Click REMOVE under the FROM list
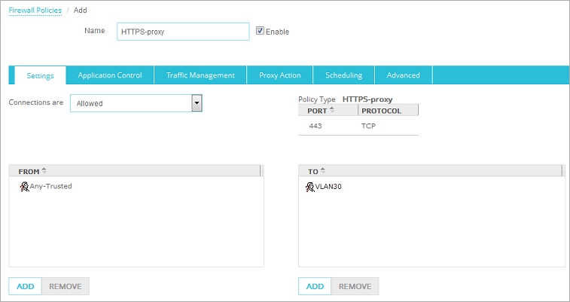 (66, 286)
